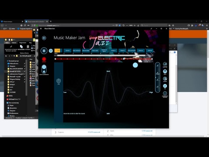Screen dimensions: 209x157
Task: Zoom in with the browser plus button
Action: (135, 25)
